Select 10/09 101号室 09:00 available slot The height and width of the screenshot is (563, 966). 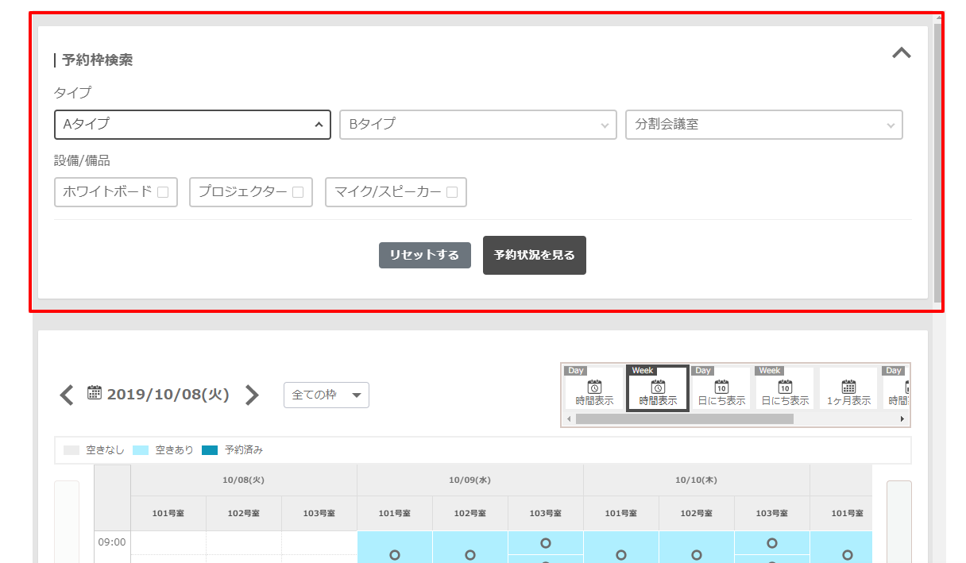395,555
